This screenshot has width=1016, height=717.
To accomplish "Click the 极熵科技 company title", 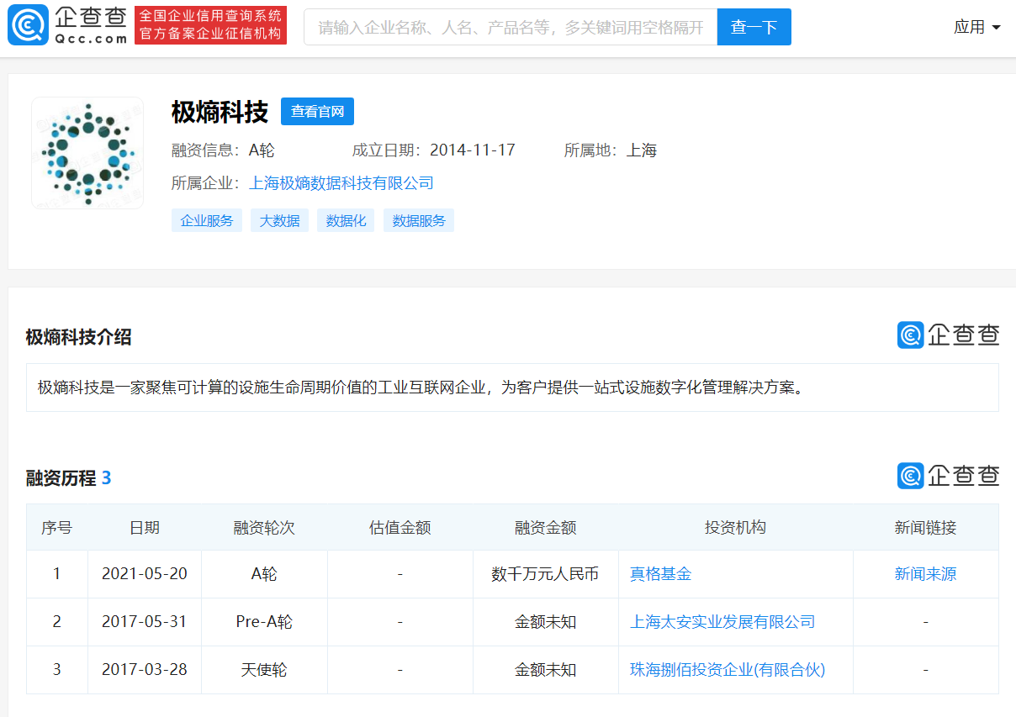I will click(220, 111).
